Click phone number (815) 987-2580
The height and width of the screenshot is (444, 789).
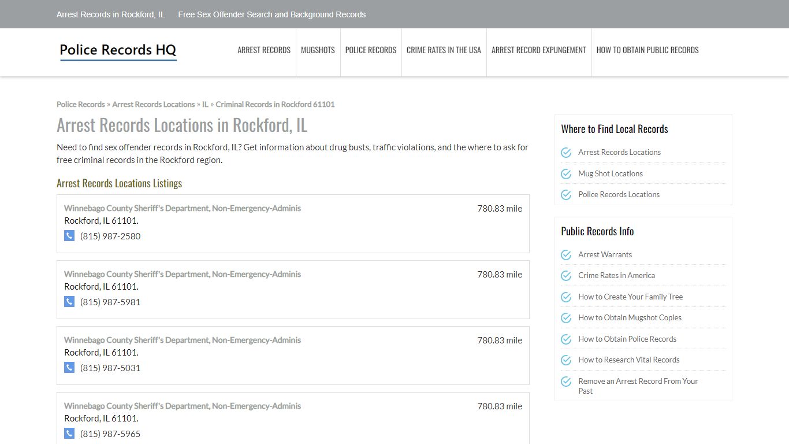110,236
